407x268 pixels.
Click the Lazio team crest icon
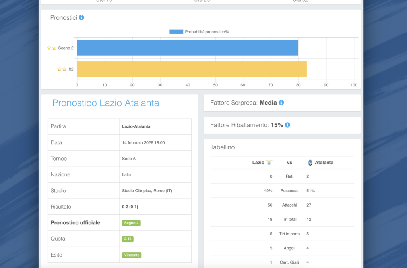tap(269, 163)
